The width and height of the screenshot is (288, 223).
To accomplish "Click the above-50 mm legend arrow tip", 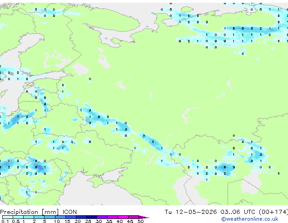I will pyautogui.click(x=144, y=217).
